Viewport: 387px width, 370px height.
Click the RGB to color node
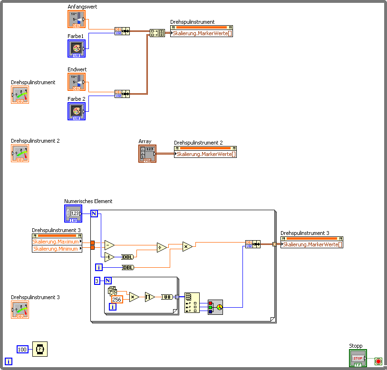pos(215,307)
